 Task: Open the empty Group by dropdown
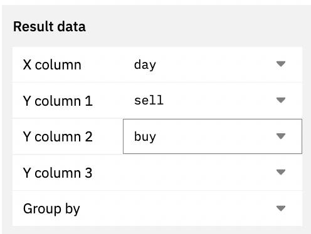[213, 208]
